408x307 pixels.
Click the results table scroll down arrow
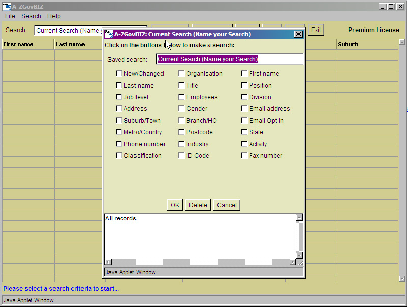click(x=402, y=278)
